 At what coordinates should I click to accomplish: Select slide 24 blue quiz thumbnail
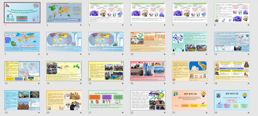(232, 100)
